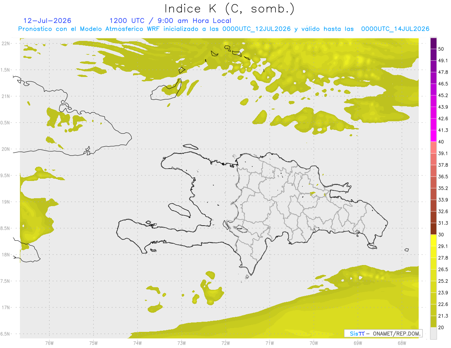Click the legend value '46.5'
The width and height of the screenshot is (451, 348).
point(443,84)
